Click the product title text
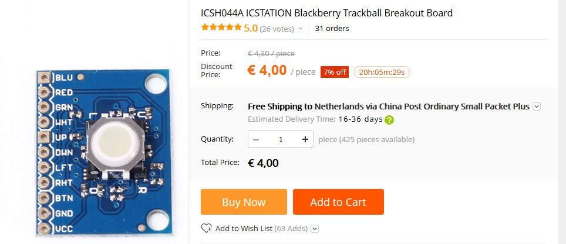Viewport: 566px width, 244px height. point(326,13)
